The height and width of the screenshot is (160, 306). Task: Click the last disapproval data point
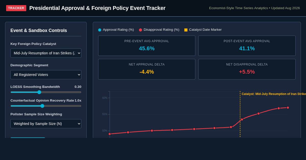coord(288,108)
